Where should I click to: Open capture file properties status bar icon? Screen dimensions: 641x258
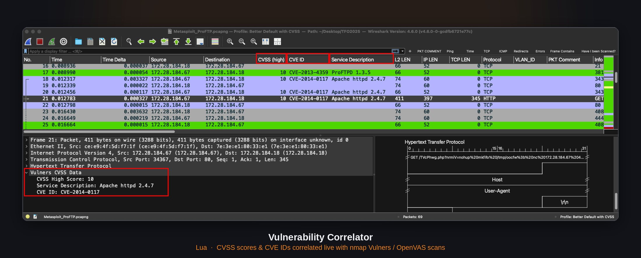tap(35, 216)
